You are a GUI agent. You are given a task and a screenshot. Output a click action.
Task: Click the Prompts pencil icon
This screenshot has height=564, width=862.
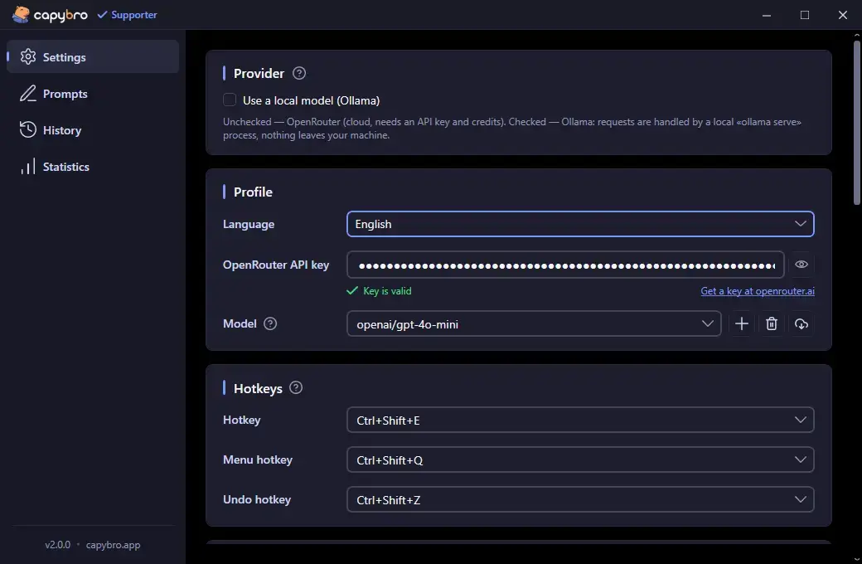click(28, 94)
